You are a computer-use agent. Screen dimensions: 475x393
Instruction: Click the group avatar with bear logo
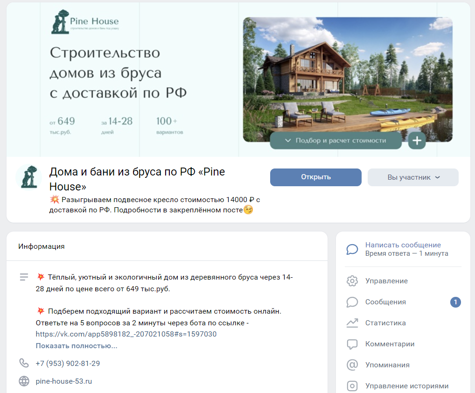(x=29, y=177)
